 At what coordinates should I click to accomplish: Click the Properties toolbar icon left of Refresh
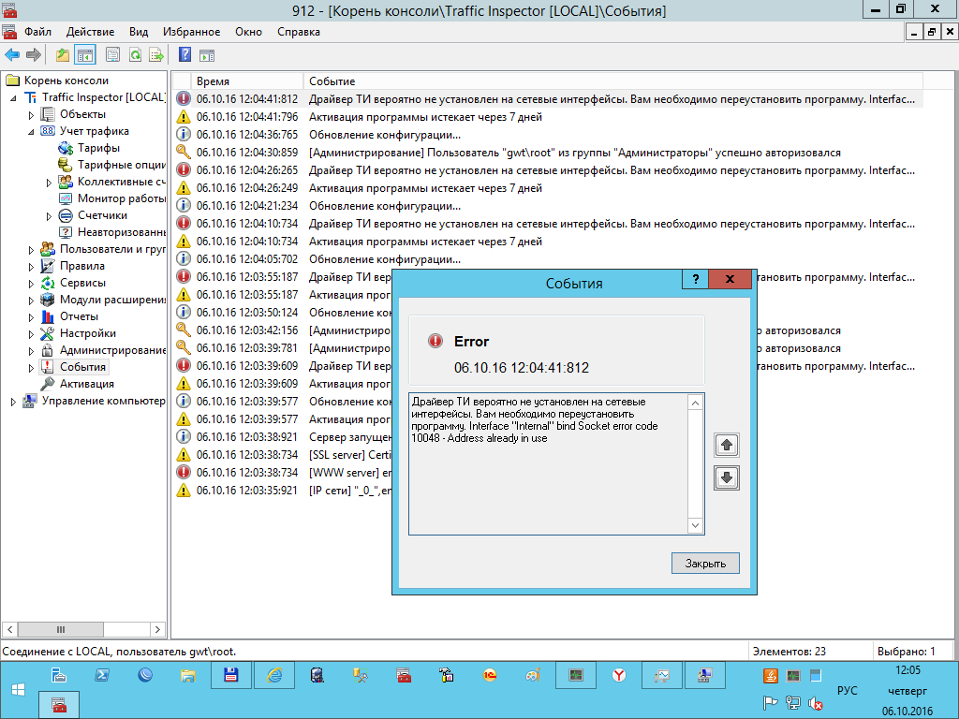click(x=112, y=55)
